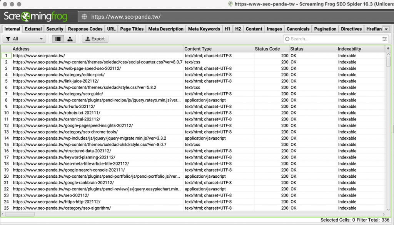
Task: Open the All filter dropdown
Action: 24,39
